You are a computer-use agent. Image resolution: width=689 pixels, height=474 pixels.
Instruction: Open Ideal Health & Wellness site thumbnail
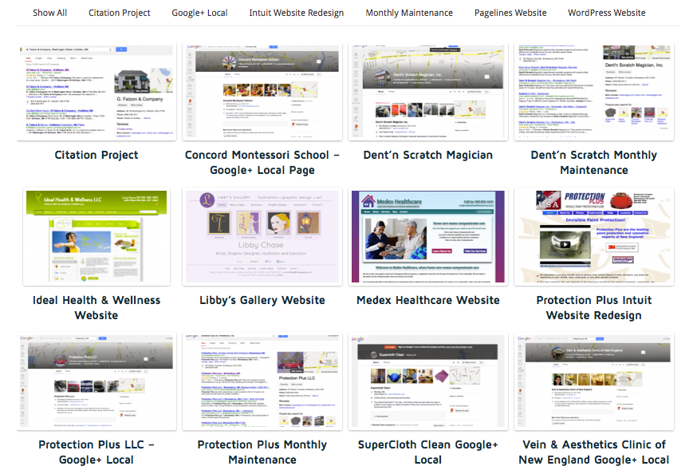(x=96, y=236)
